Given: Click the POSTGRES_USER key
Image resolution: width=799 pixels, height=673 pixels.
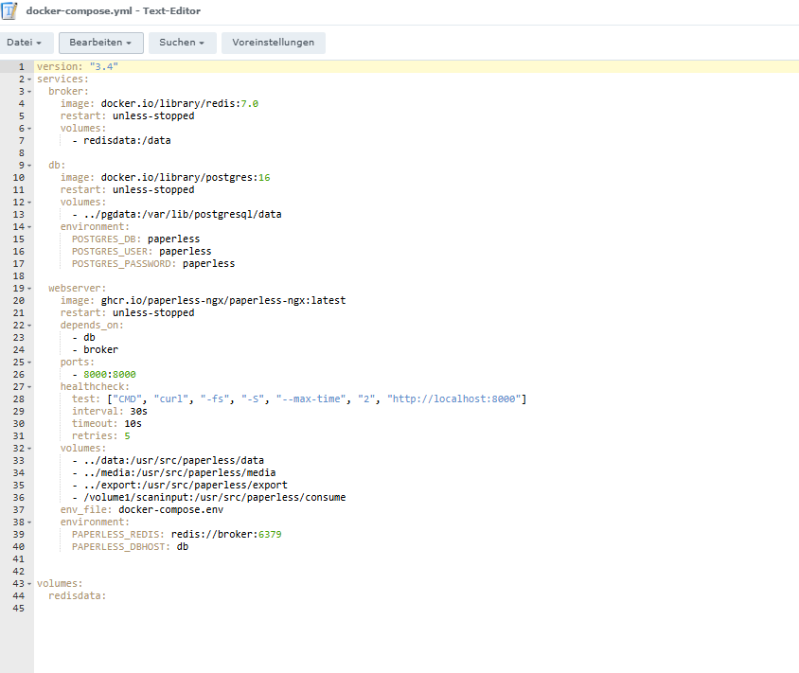Looking at the screenshot, I should (x=113, y=252).
